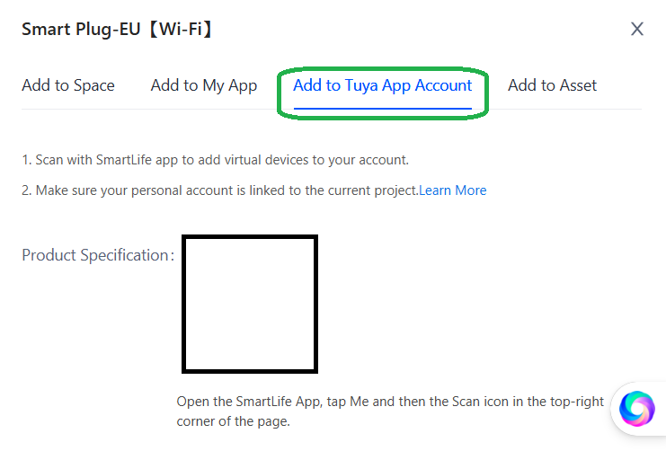Follow the Learn More link
The width and height of the screenshot is (666, 451).
click(x=453, y=190)
